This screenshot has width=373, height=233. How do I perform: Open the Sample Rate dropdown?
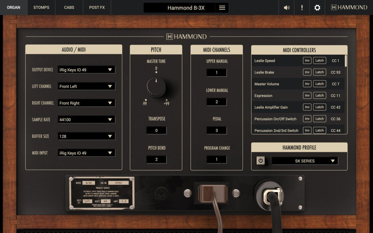coord(86,119)
